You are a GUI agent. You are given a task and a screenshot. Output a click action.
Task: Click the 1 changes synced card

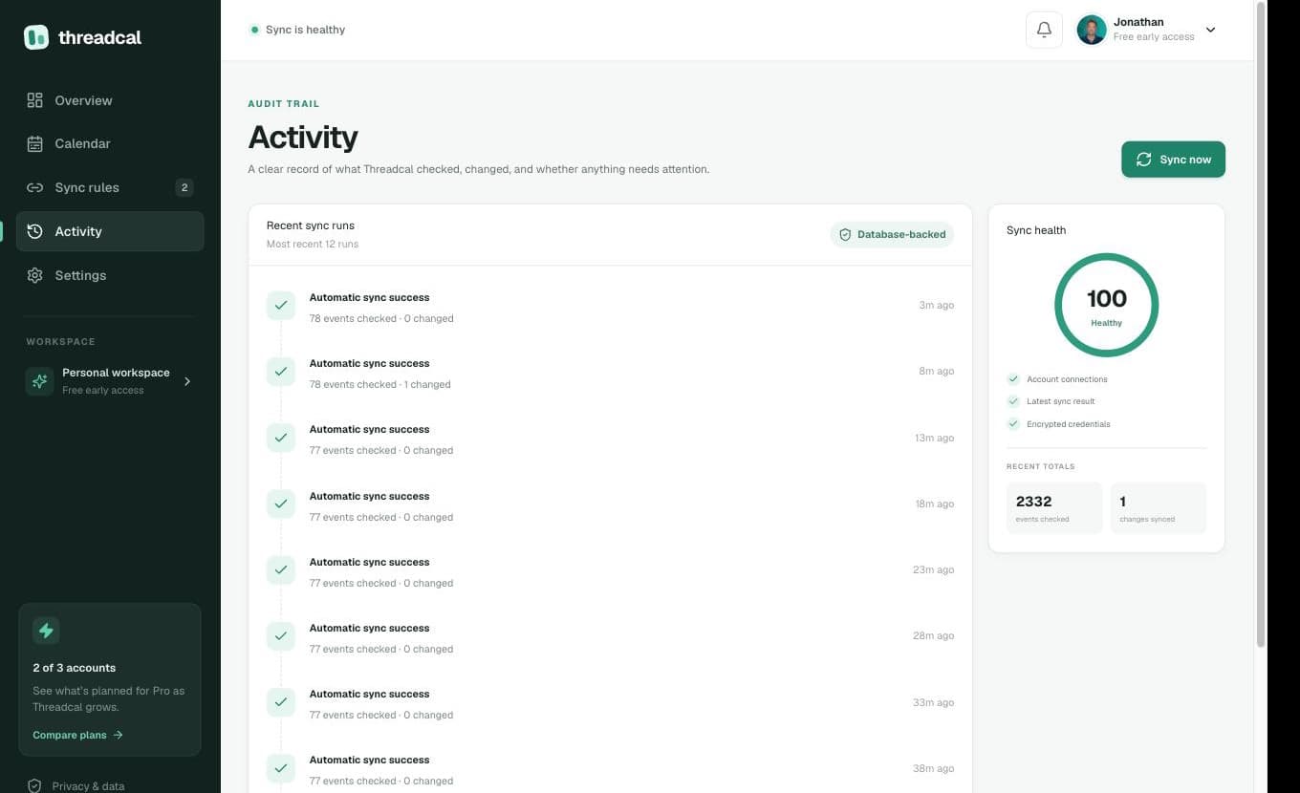[1159, 508]
